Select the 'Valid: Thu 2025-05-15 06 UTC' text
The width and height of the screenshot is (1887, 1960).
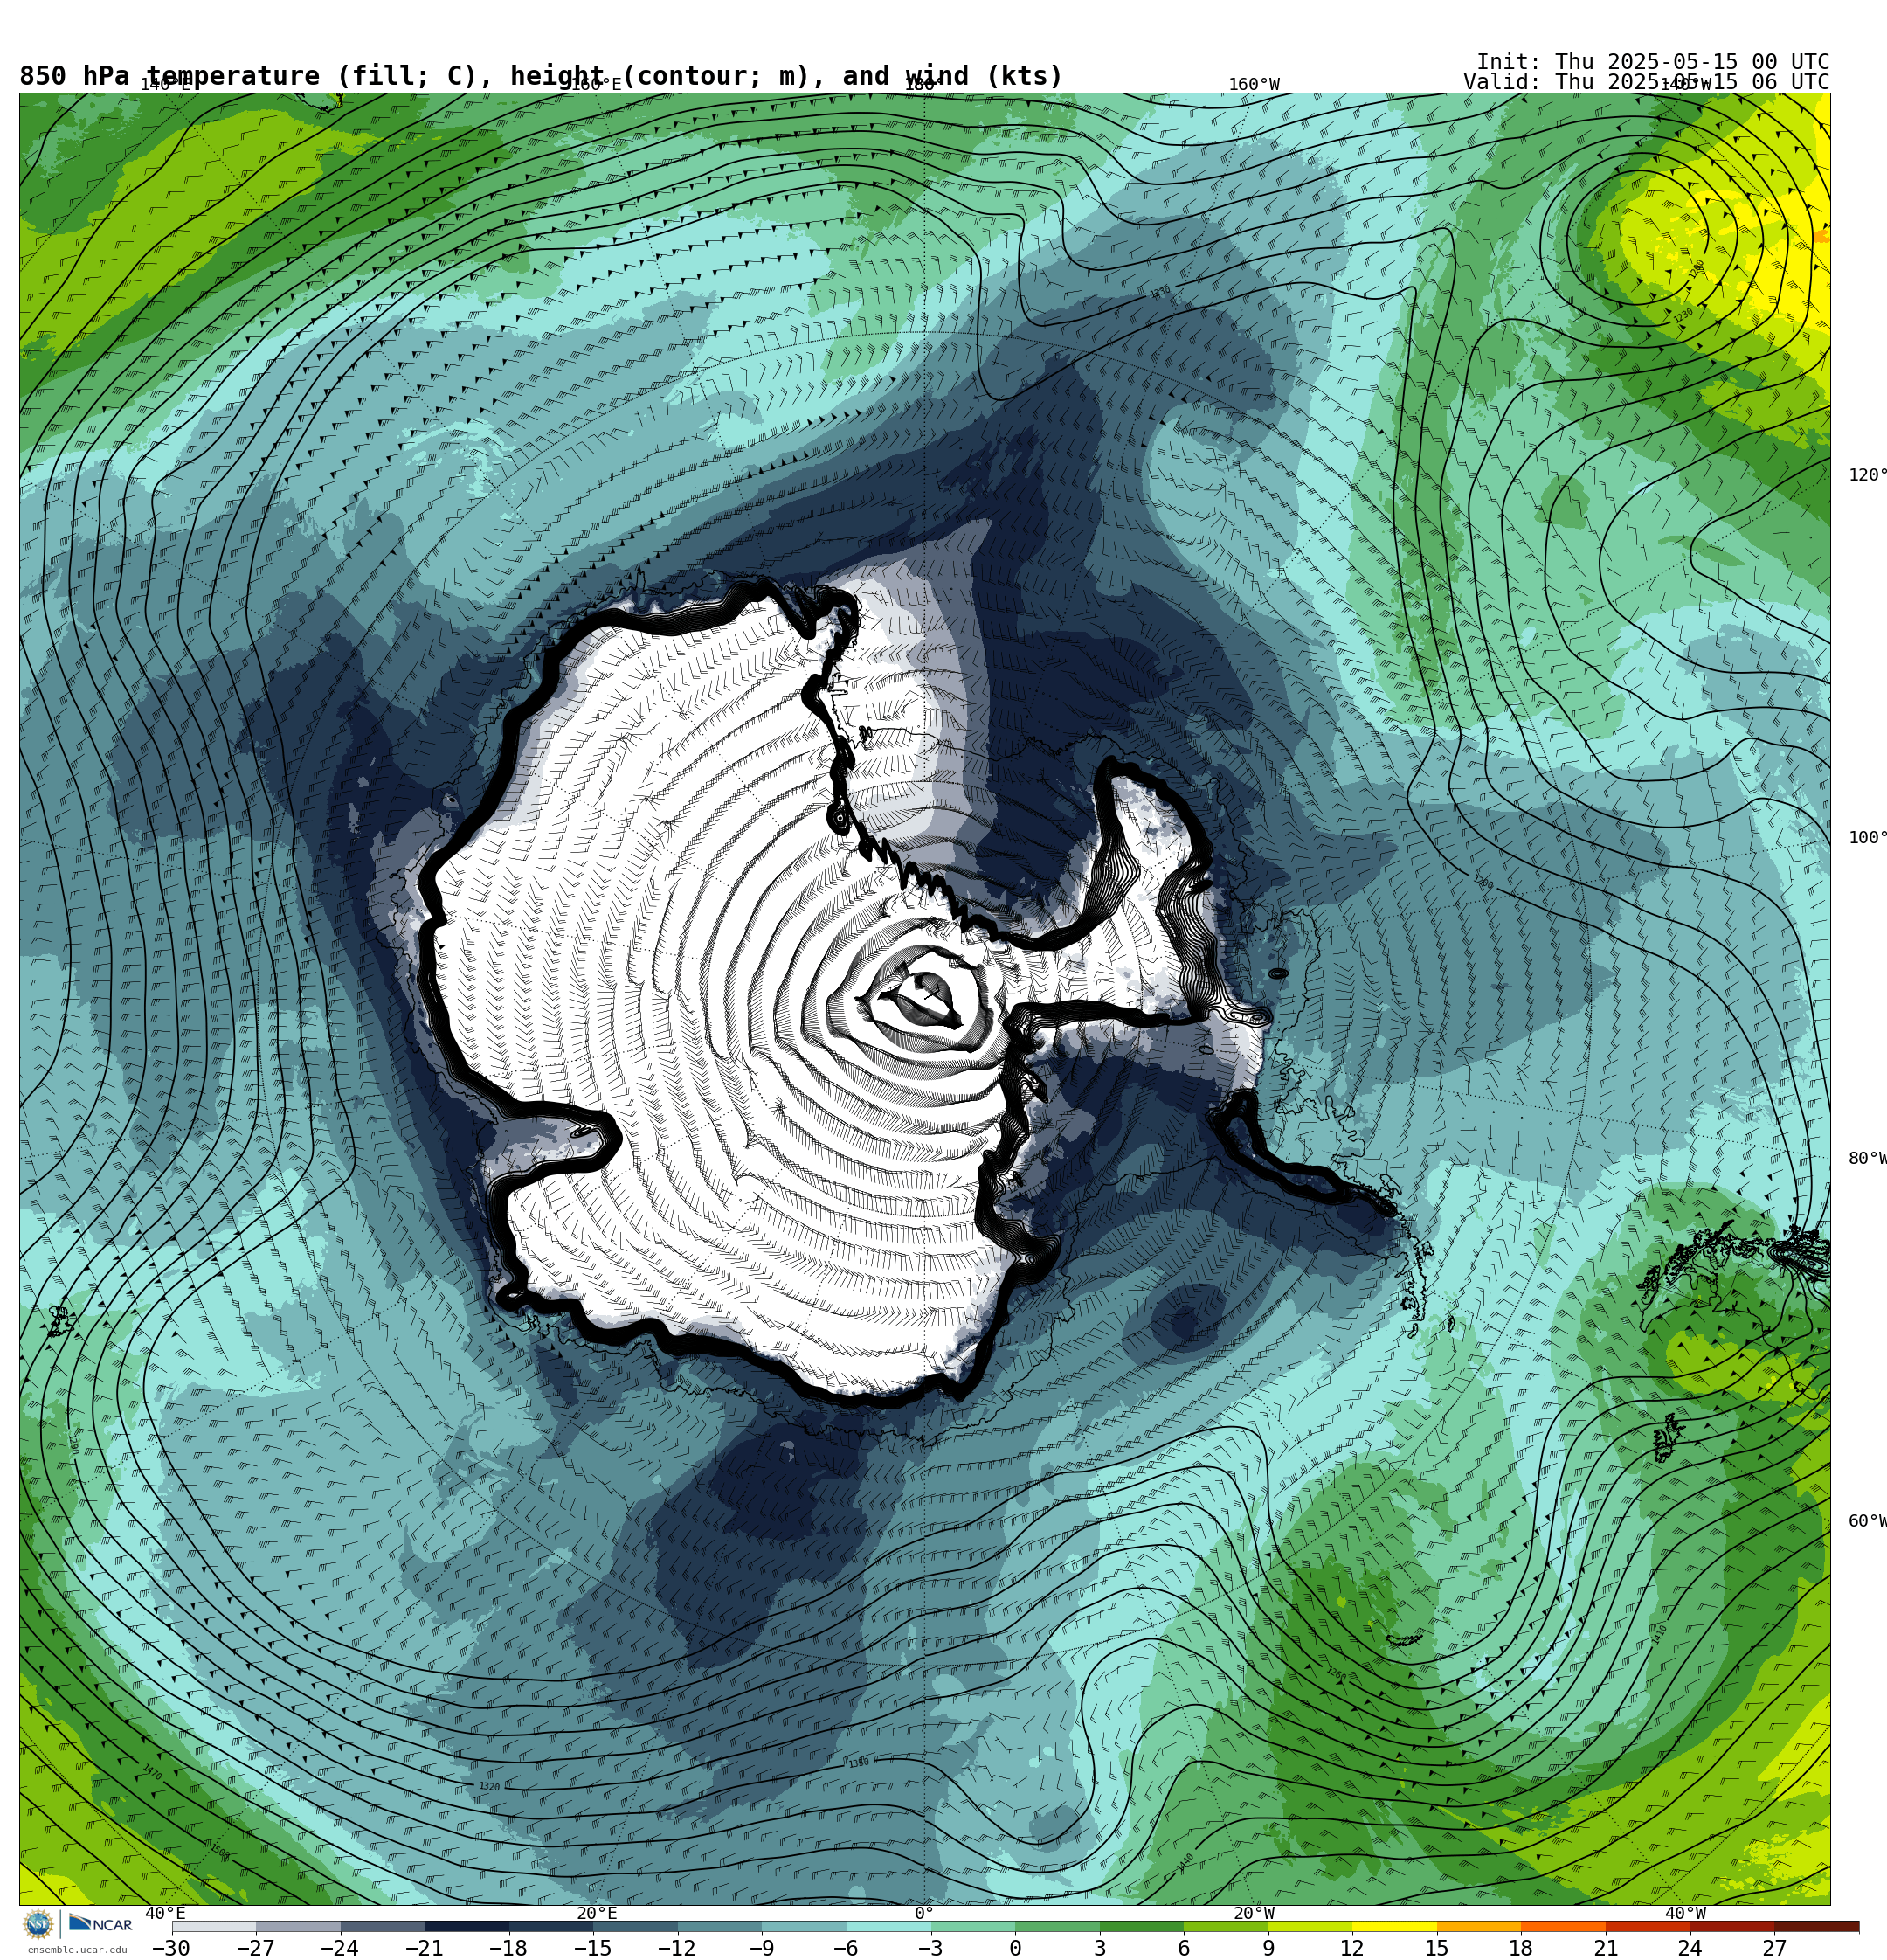[1646, 82]
